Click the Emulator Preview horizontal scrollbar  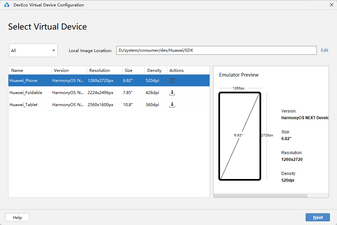click(x=261, y=196)
